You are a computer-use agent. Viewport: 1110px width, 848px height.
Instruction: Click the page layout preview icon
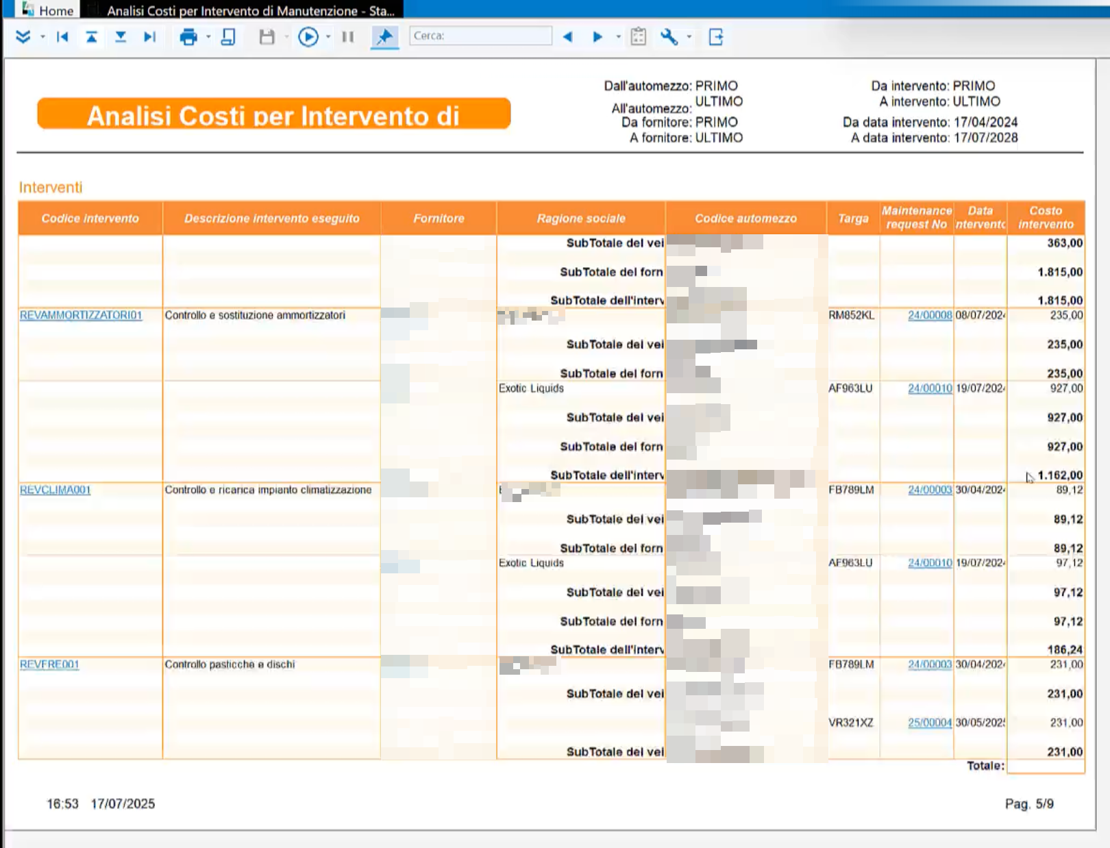tap(228, 37)
